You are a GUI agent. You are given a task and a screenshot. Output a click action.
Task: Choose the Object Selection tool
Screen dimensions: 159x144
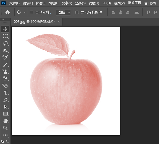point(5,50)
